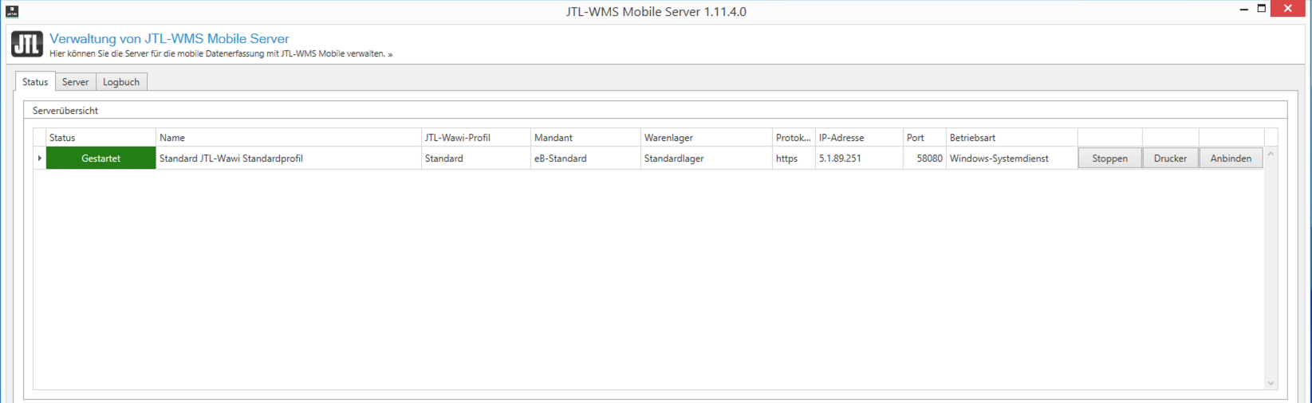The image size is (1312, 403).
Task: Click the Drucker button
Action: tap(1170, 158)
